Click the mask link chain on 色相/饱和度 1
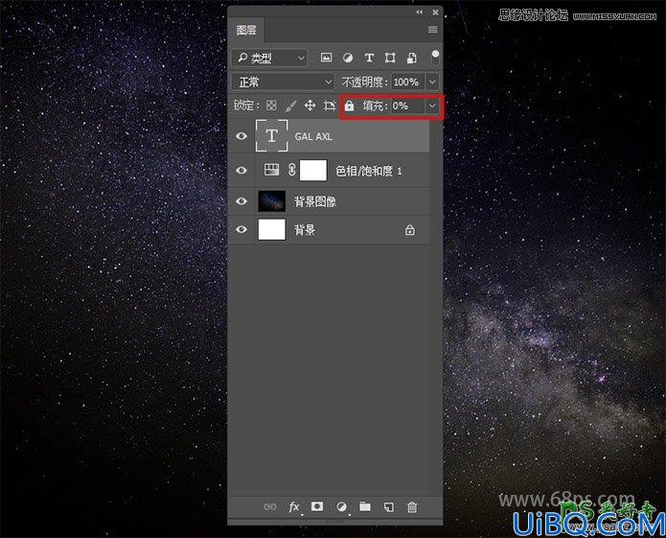 292,170
